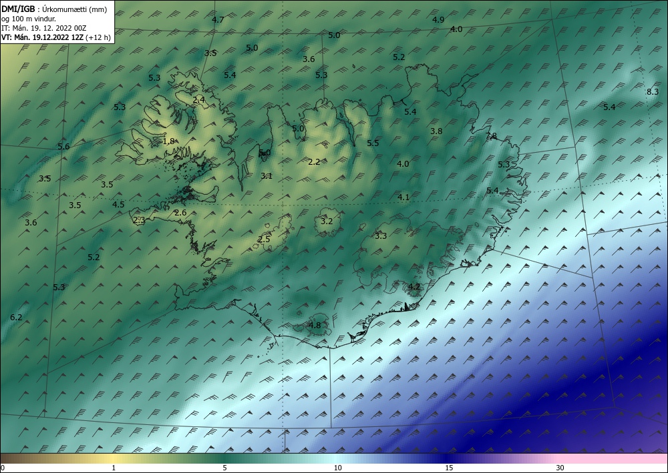Screen dimensions: 668x473
Task: Click the 6.2 value label on the map
Action: point(16,318)
